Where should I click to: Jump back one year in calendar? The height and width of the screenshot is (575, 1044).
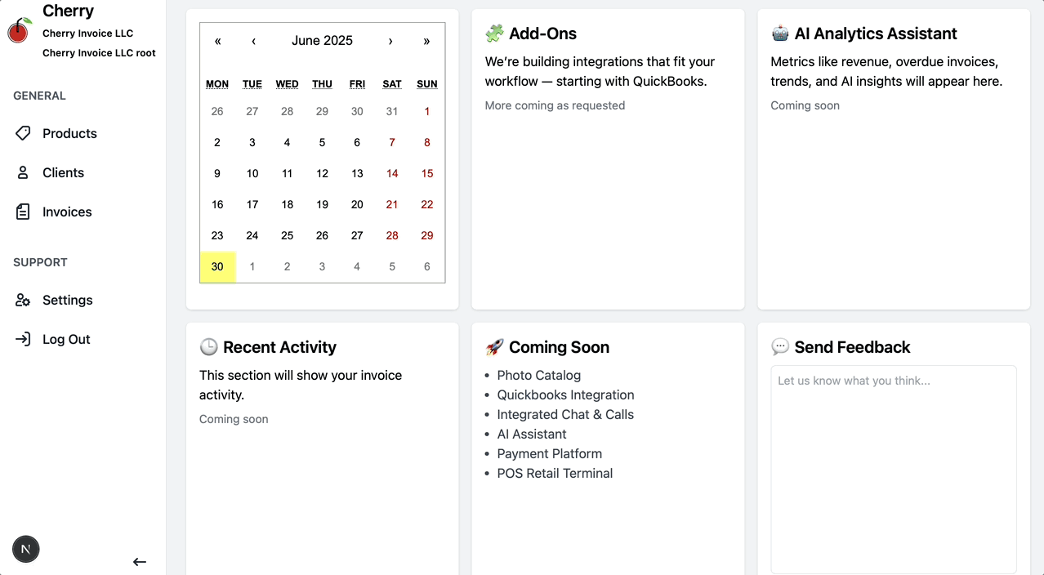(x=218, y=41)
